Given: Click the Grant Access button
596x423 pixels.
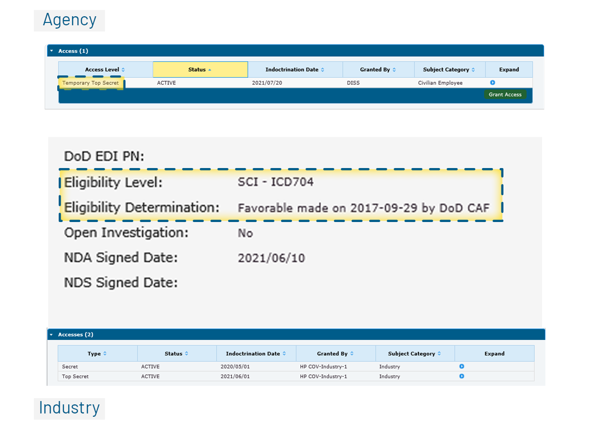Looking at the screenshot, I should (505, 95).
